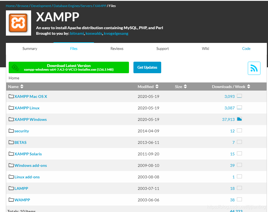Go to Home in the top breadcrumb
Screen dimensions: 268x212
10,6
